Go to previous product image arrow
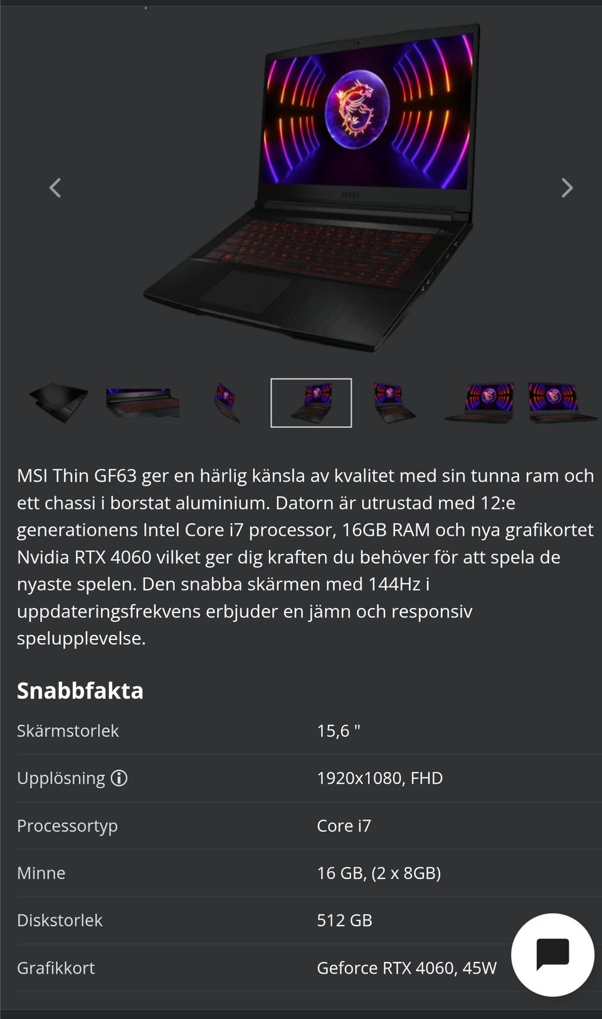The width and height of the screenshot is (602, 1019). [55, 188]
